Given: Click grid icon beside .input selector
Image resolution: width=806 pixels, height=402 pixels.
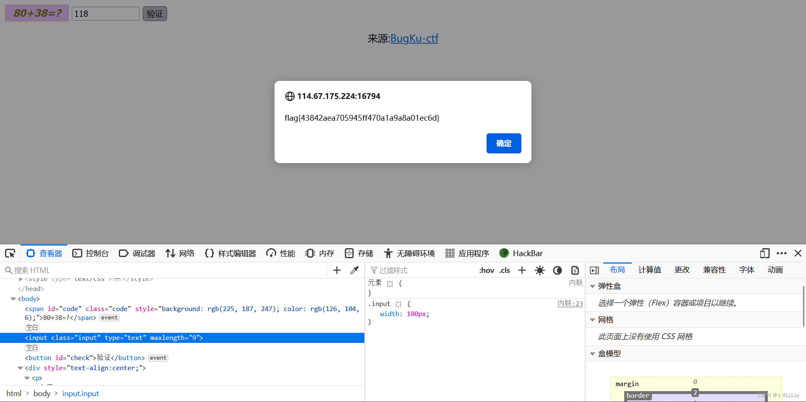Looking at the screenshot, I should point(398,304).
